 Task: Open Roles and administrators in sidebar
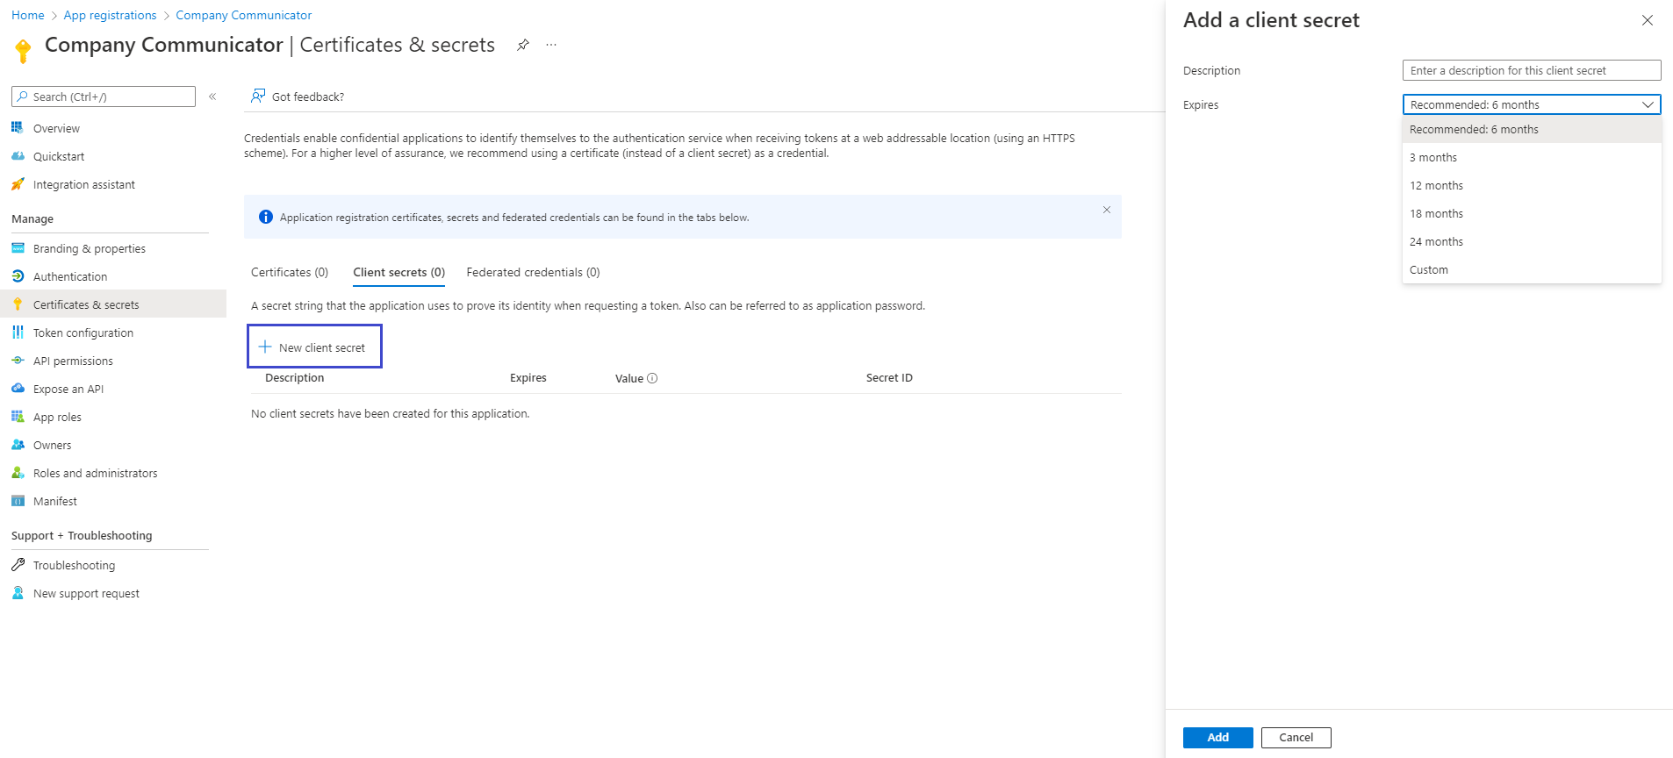point(96,473)
